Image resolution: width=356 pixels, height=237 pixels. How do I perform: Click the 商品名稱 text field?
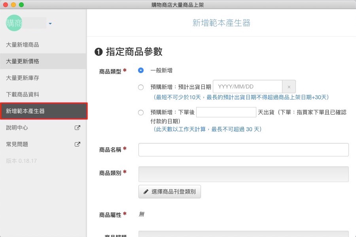243,150
